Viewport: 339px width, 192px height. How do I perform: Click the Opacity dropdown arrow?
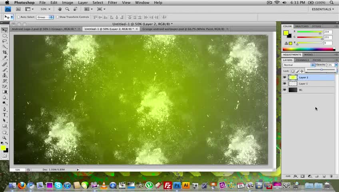(x=336, y=65)
